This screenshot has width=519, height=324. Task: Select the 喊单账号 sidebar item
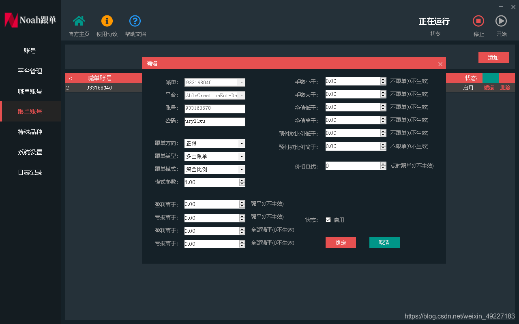30,91
